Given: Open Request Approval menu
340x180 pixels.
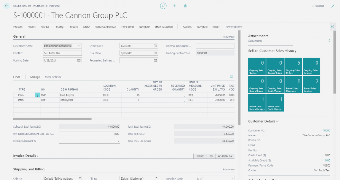Looking at the screenshot, I should coord(106,27).
